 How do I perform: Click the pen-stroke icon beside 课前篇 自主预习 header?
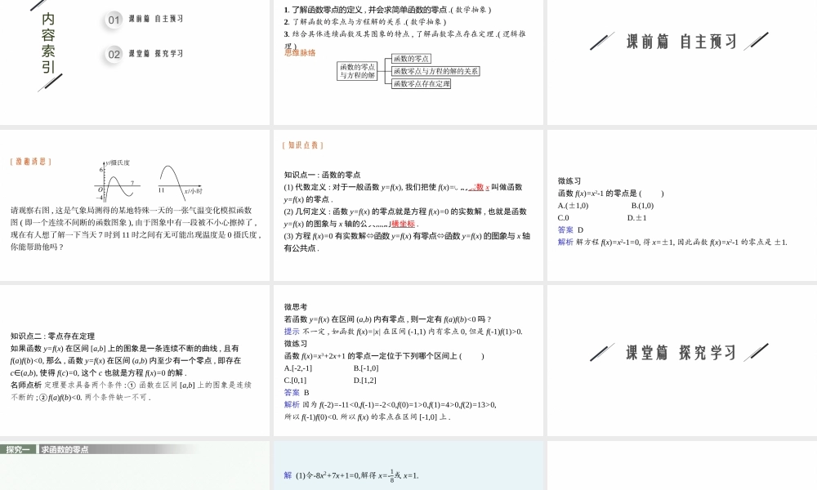[x=602, y=39]
